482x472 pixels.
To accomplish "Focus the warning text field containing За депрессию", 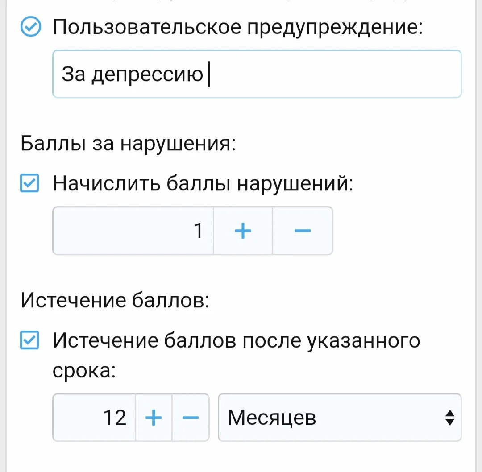I will tap(257, 74).
